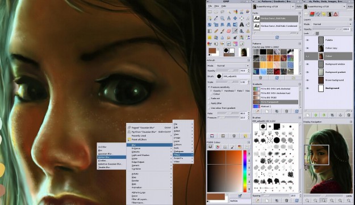Select the Free Select lasso tool
The height and width of the screenshot is (205, 355).
tap(222, 12)
